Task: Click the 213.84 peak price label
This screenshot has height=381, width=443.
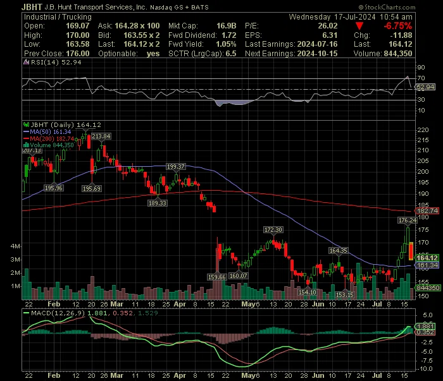Action: pyautogui.click(x=101, y=136)
